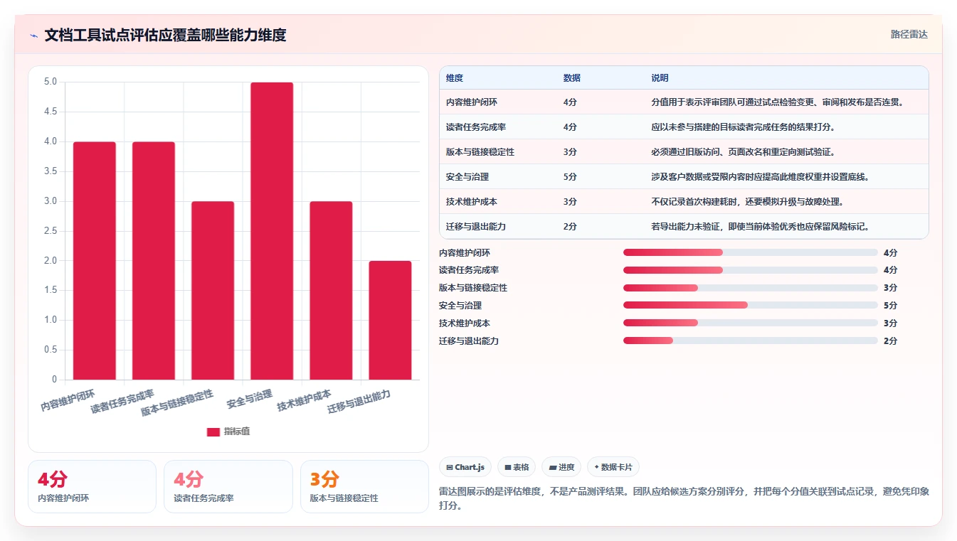This screenshot has width=957, height=541.
Task: Click the description starting 必须通过旧版访问
Action: point(743,152)
